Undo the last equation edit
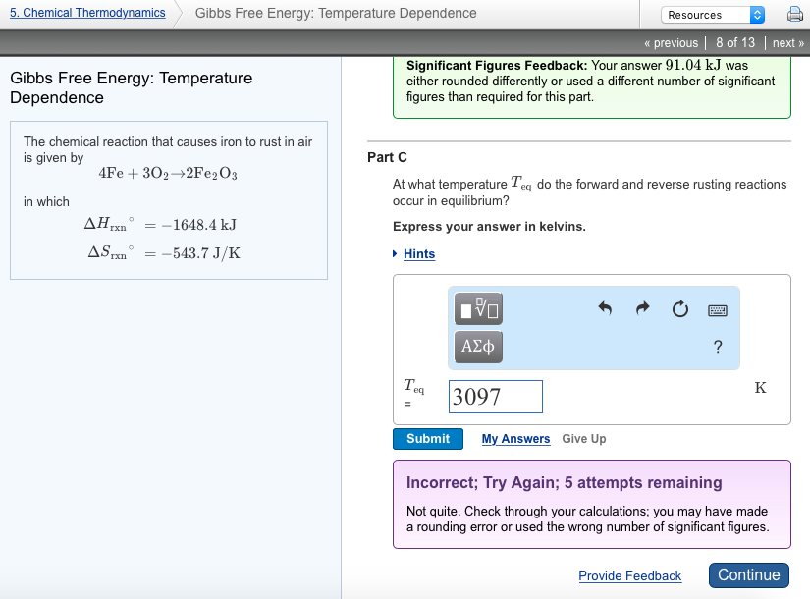This screenshot has width=810, height=599. (x=606, y=308)
